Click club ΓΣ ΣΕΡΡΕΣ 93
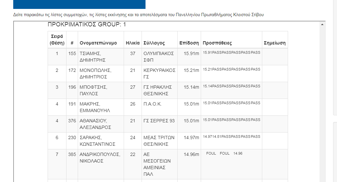This screenshot has height=182, width=337. (x=159, y=121)
